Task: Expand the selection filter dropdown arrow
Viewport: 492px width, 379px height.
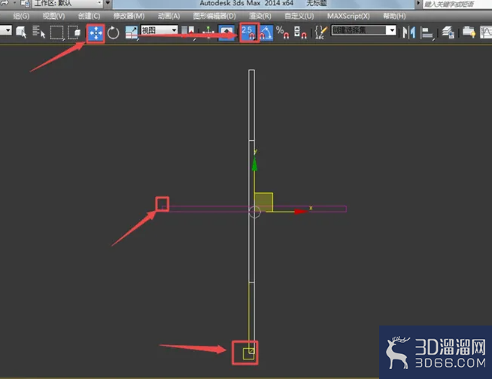Action: pos(8,30)
